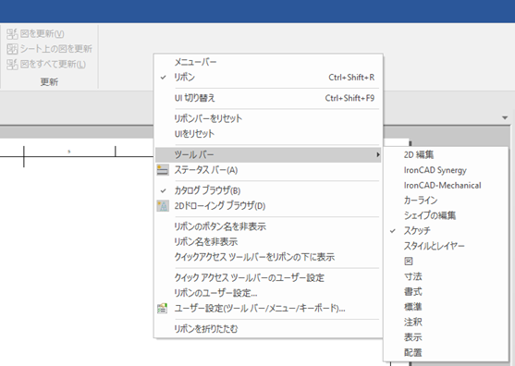The width and height of the screenshot is (515, 366).
Task: Open the ribbon options dropdown arrow at right
Action: point(505,118)
